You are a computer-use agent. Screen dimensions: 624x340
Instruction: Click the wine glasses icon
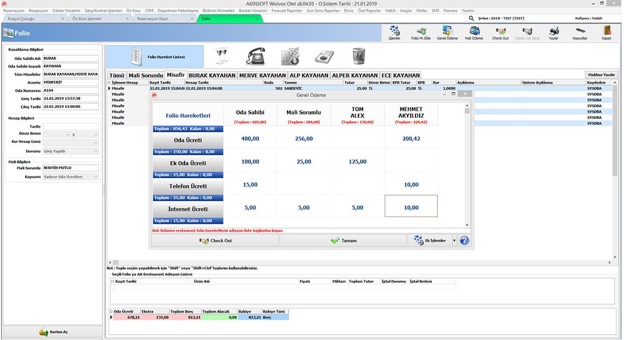coord(222,56)
